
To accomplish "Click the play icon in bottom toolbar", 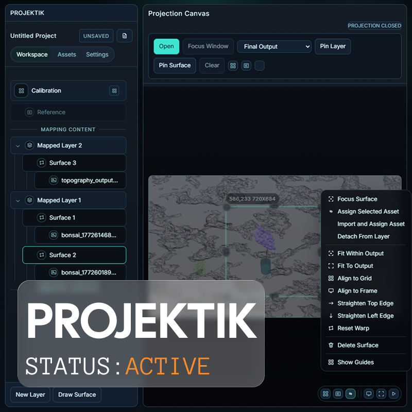I will point(394,393).
